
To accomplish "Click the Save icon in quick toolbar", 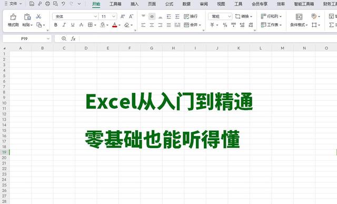I will [32, 4].
